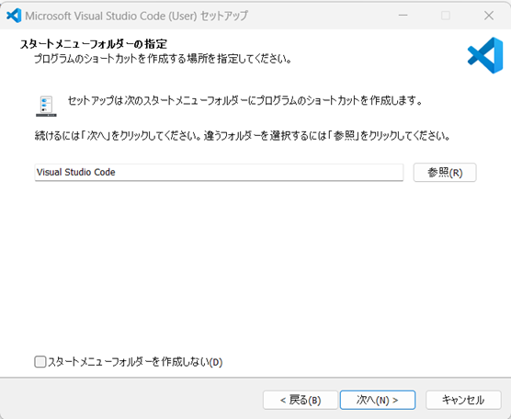Proceed with the 次へ(N) button
Image resolution: width=511 pixels, height=419 pixels.
[378, 400]
